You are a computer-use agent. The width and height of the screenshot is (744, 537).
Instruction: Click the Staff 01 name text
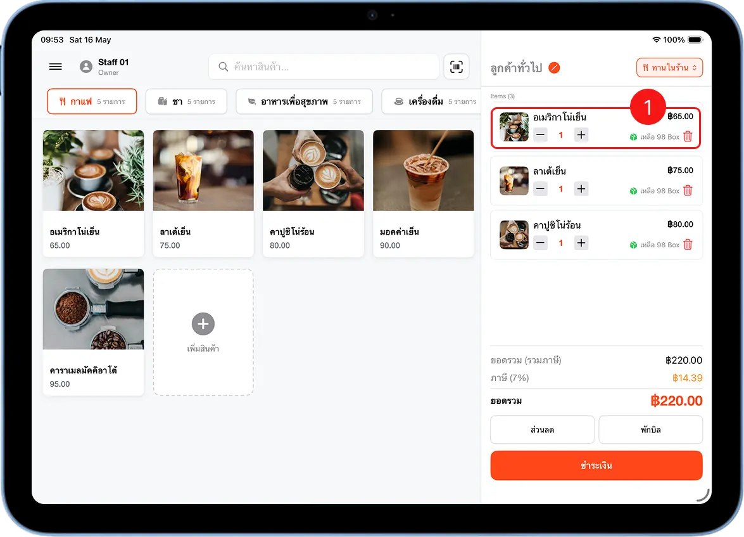coord(113,62)
